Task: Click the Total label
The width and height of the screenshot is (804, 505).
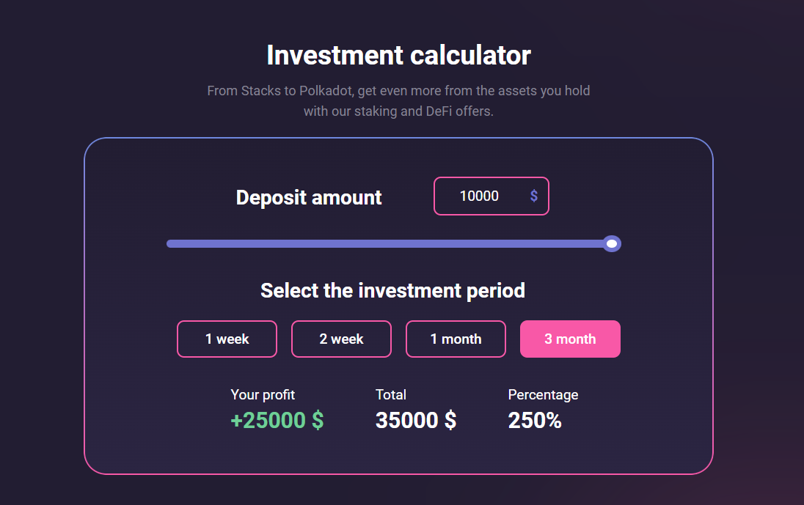Action: point(391,394)
